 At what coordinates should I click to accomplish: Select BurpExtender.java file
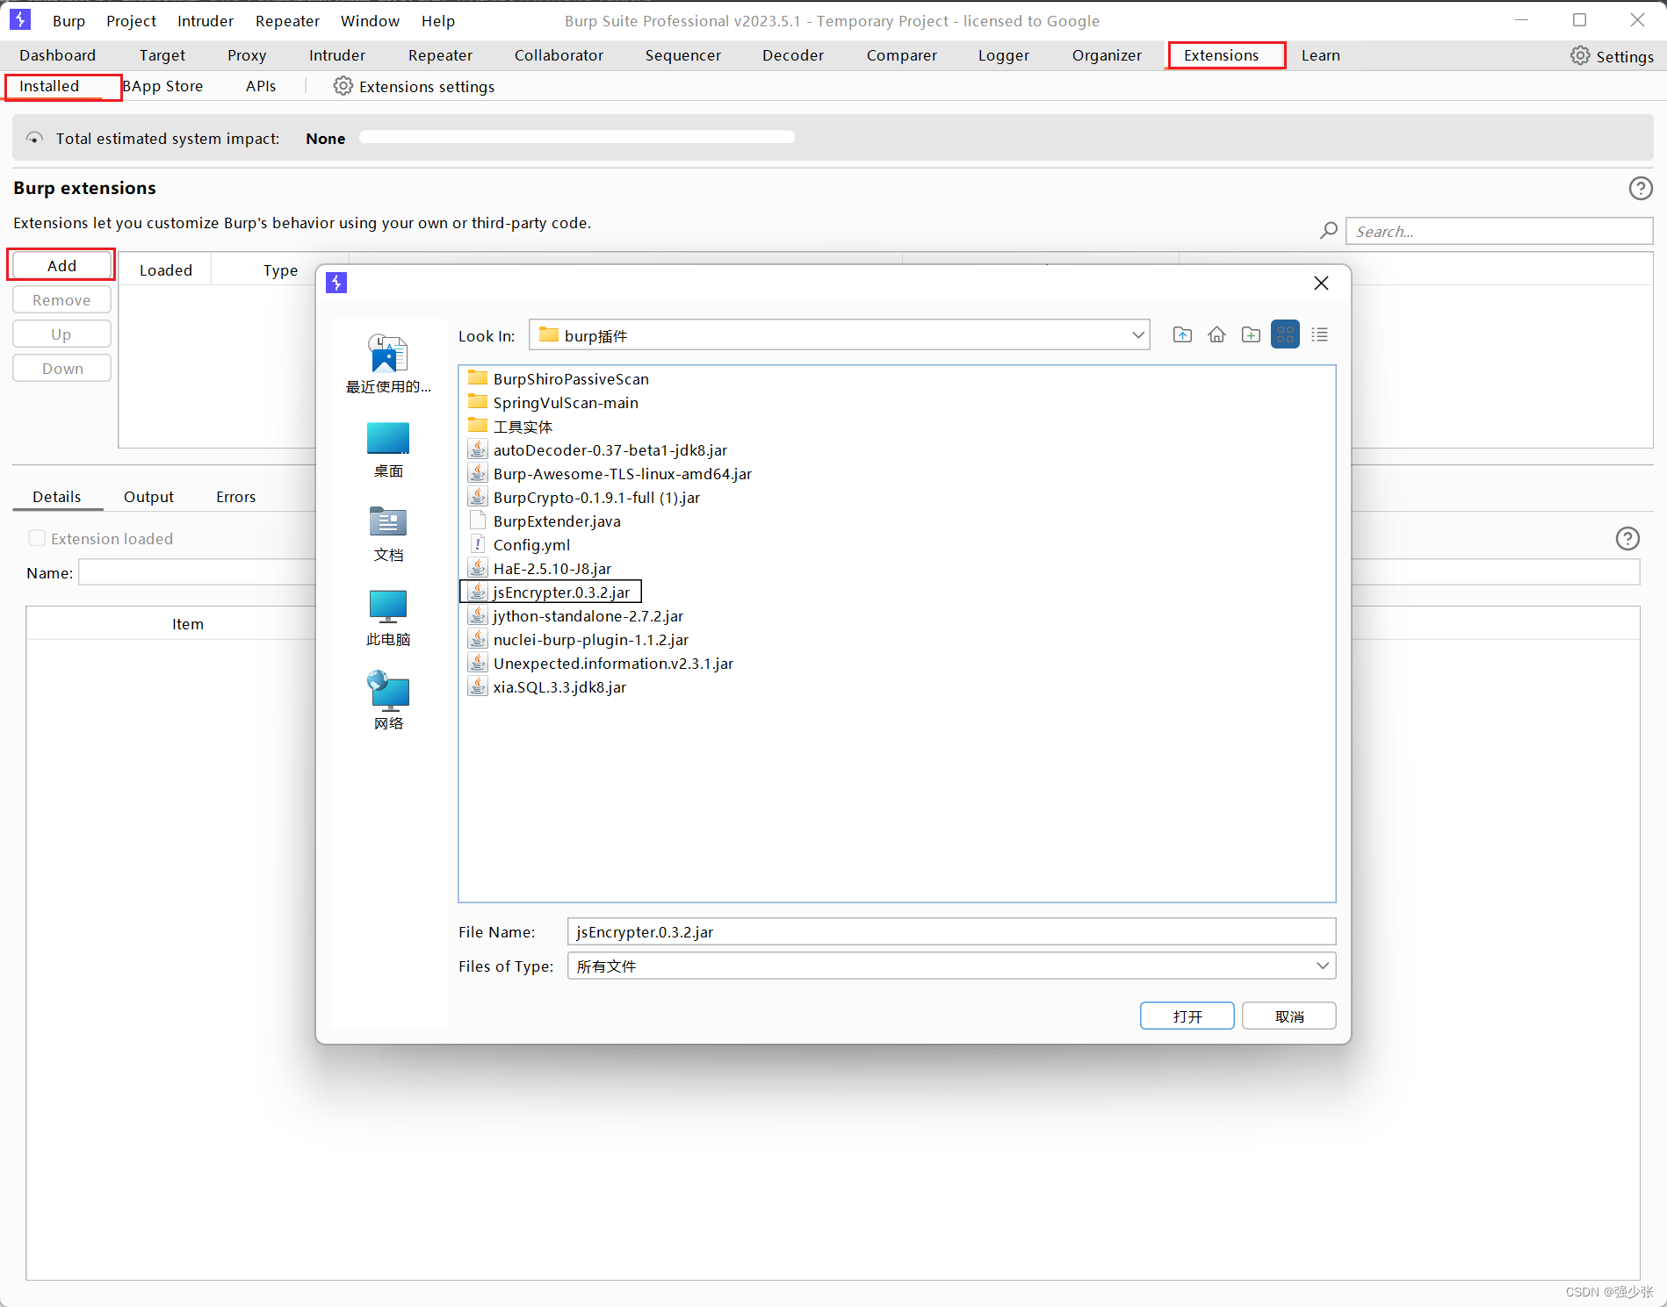coord(545,521)
